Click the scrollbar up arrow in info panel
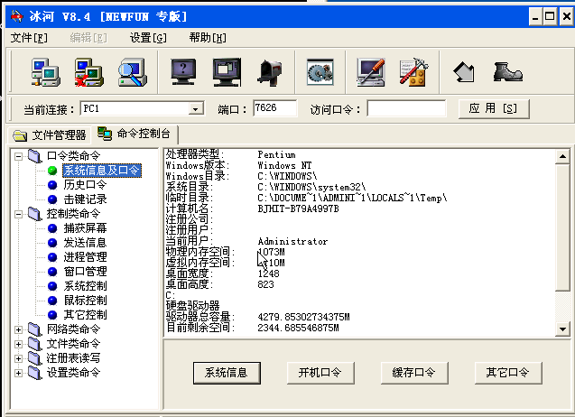Screen dimensions: 575x417 [562, 157]
